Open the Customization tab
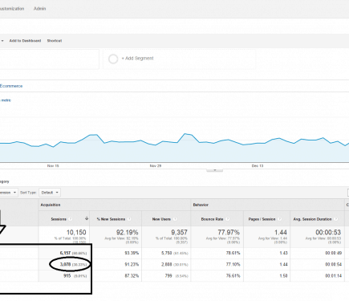 pyautogui.click(x=12, y=9)
